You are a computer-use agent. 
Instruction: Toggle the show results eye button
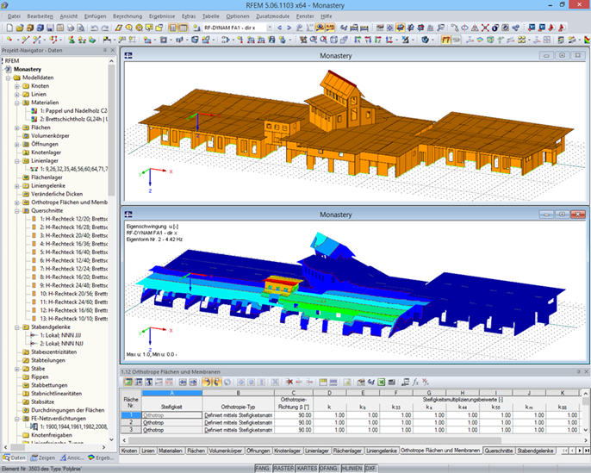pos(320,28)
